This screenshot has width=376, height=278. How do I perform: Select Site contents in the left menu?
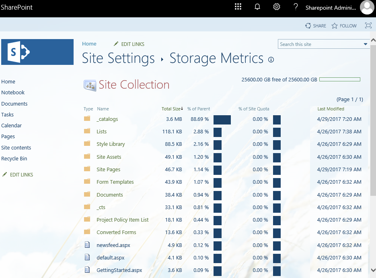16,147
